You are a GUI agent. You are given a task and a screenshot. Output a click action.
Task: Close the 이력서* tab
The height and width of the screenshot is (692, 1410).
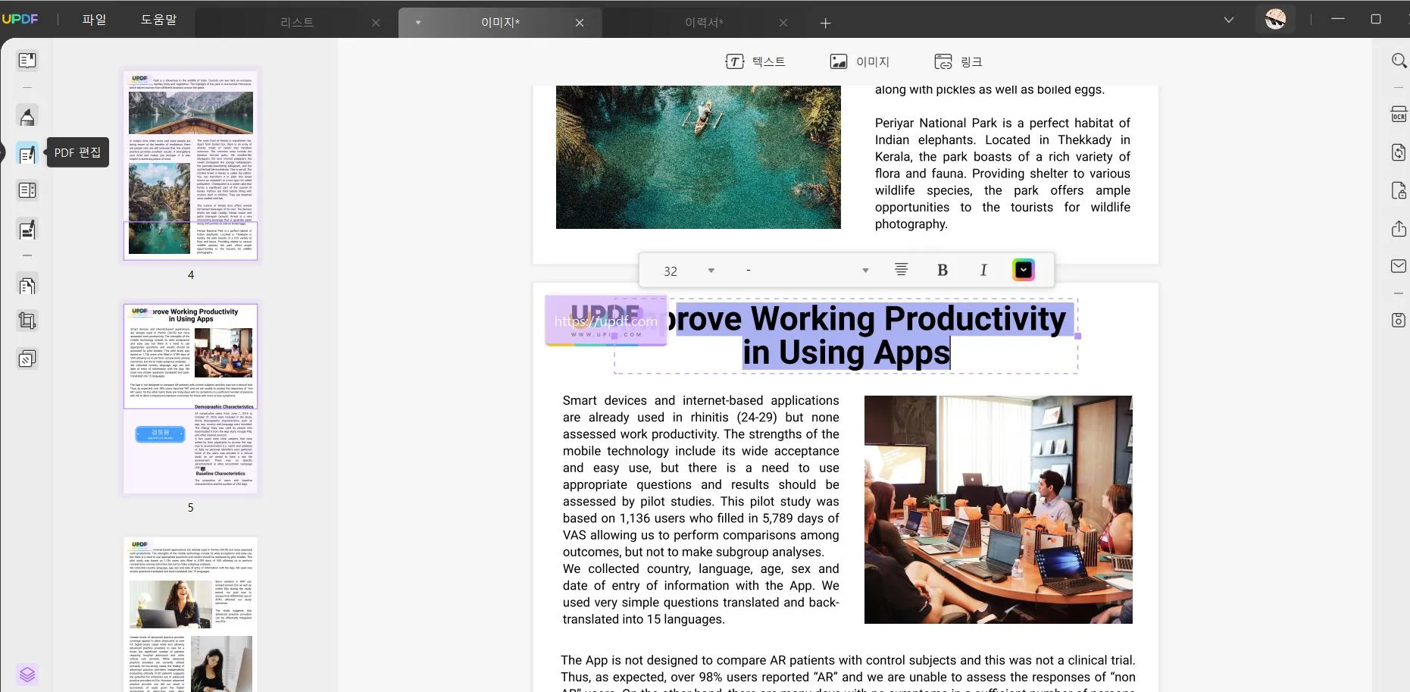coord(783,23)
